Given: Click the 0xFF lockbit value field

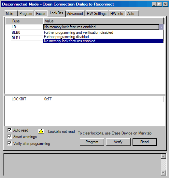Looking at the screenshot, I should [103, 99].
